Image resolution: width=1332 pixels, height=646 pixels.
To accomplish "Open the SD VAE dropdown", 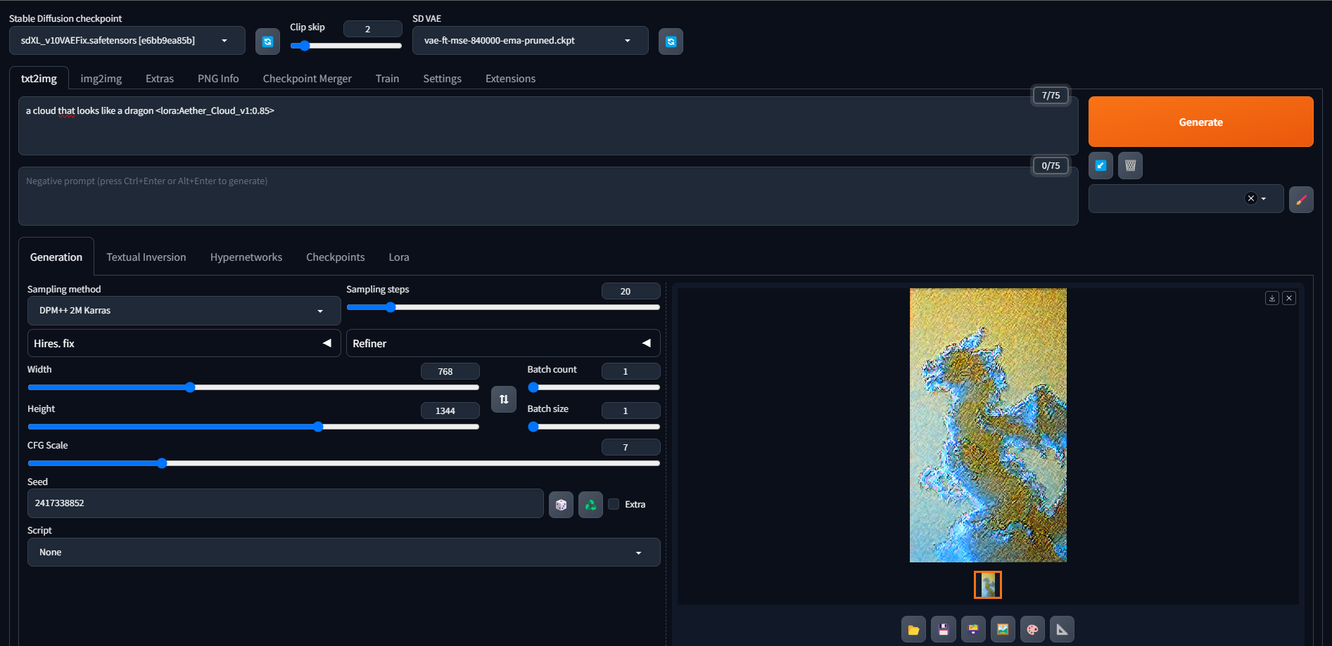I will coord(531,41).
